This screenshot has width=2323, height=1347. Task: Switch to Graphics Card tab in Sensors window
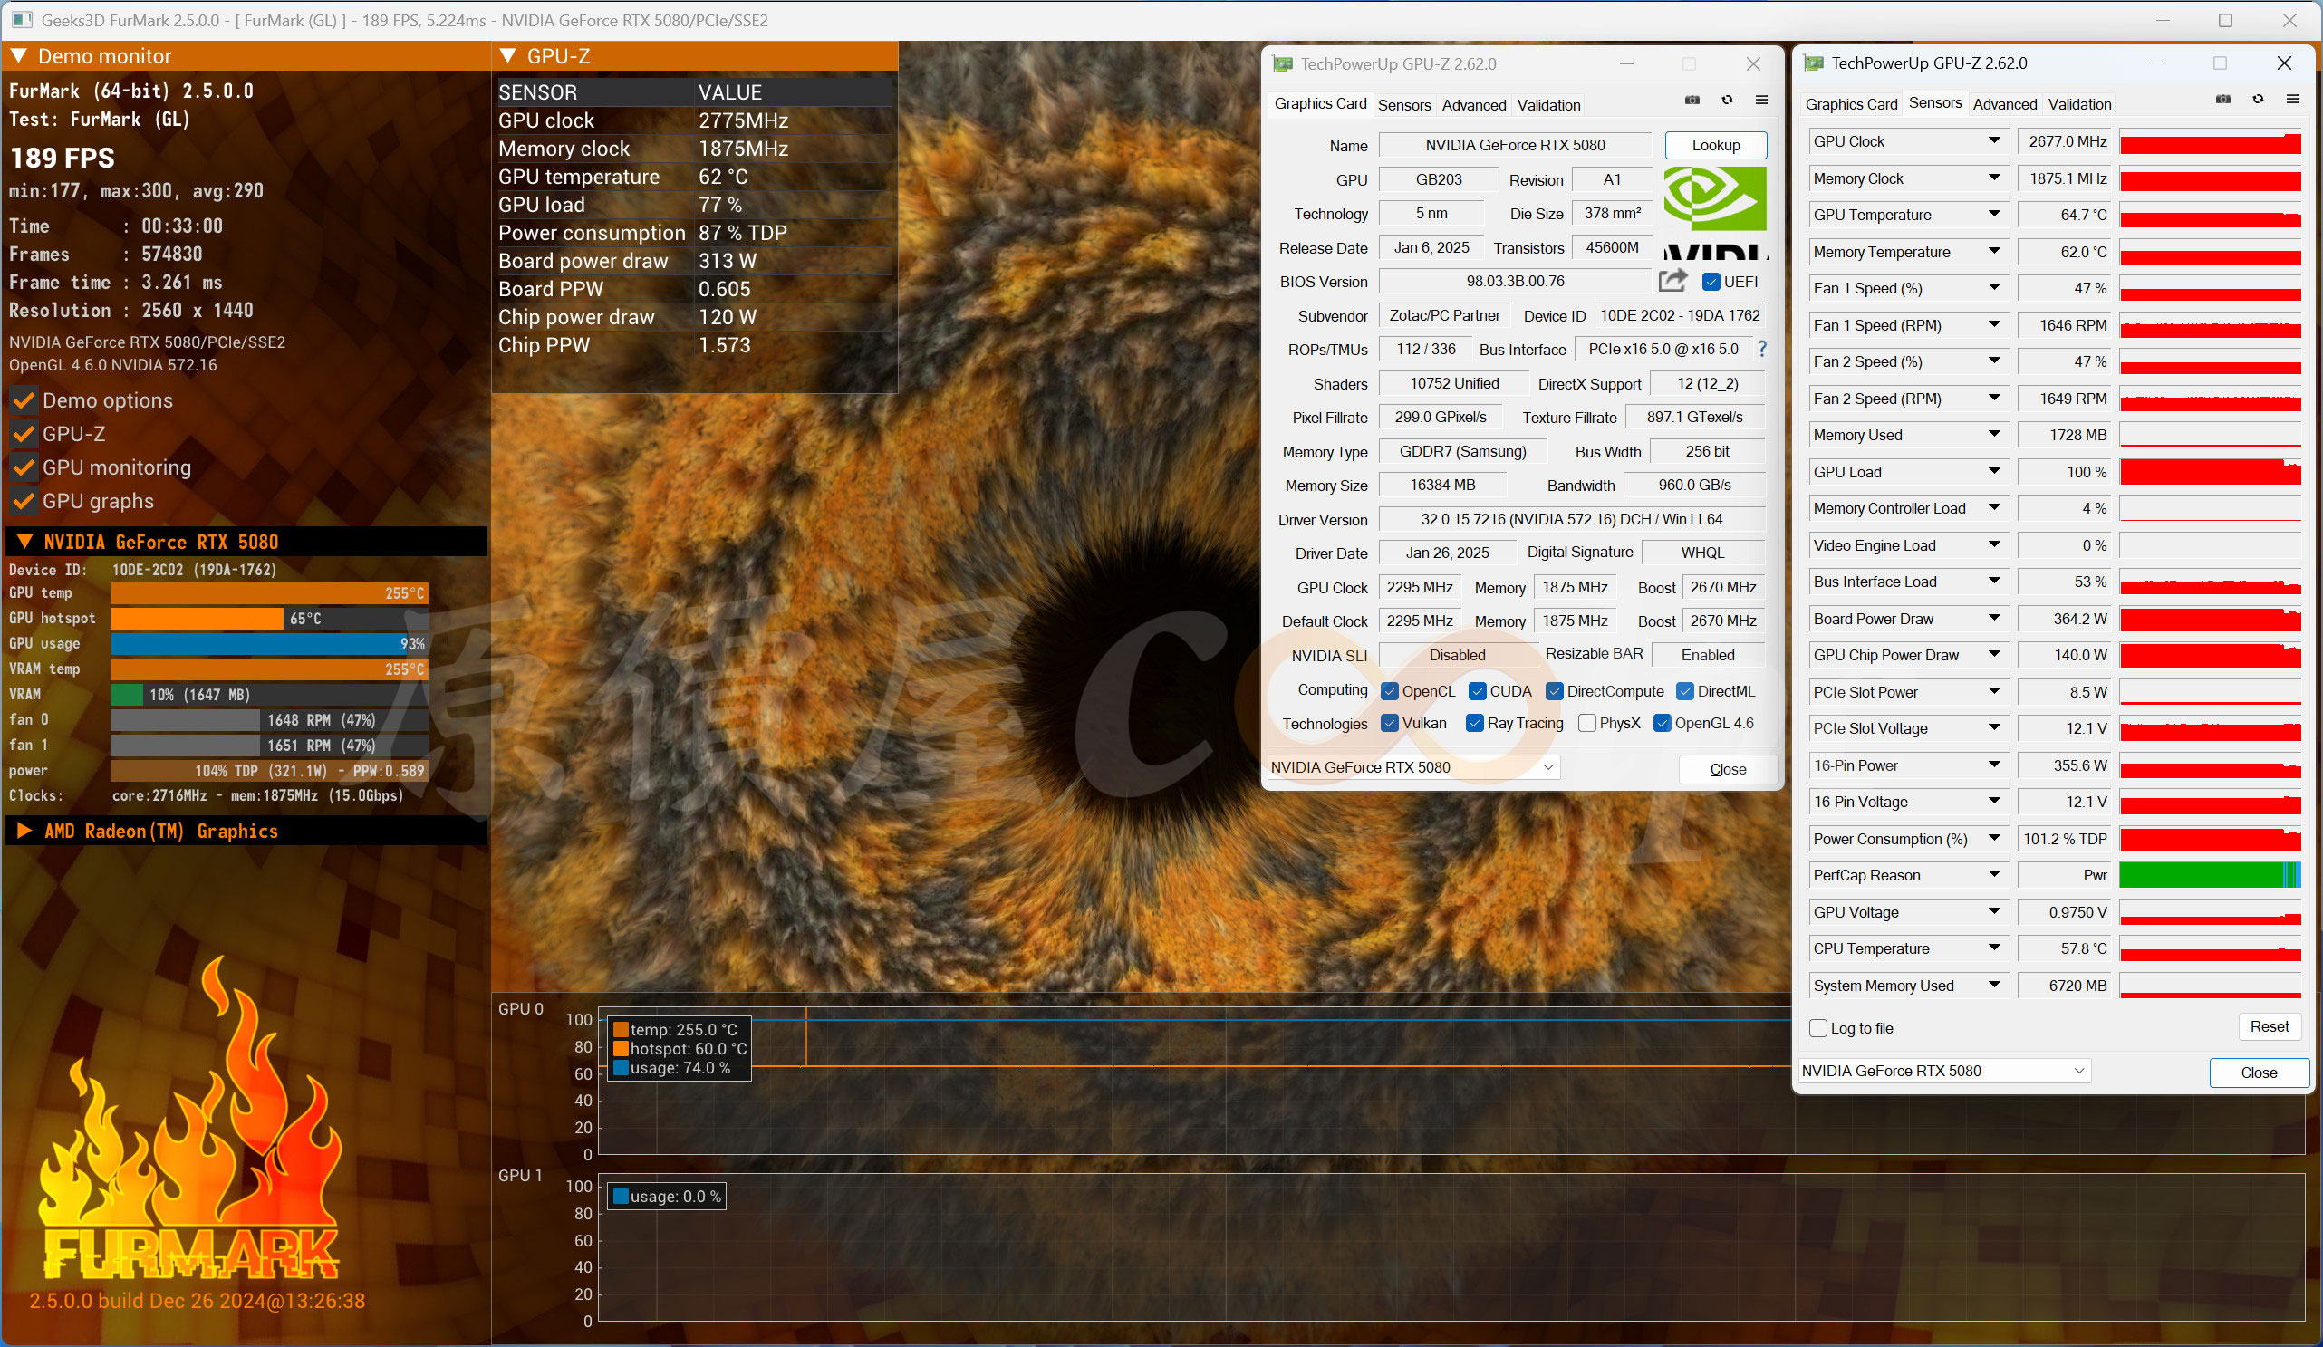click(x=1851, y=104)
